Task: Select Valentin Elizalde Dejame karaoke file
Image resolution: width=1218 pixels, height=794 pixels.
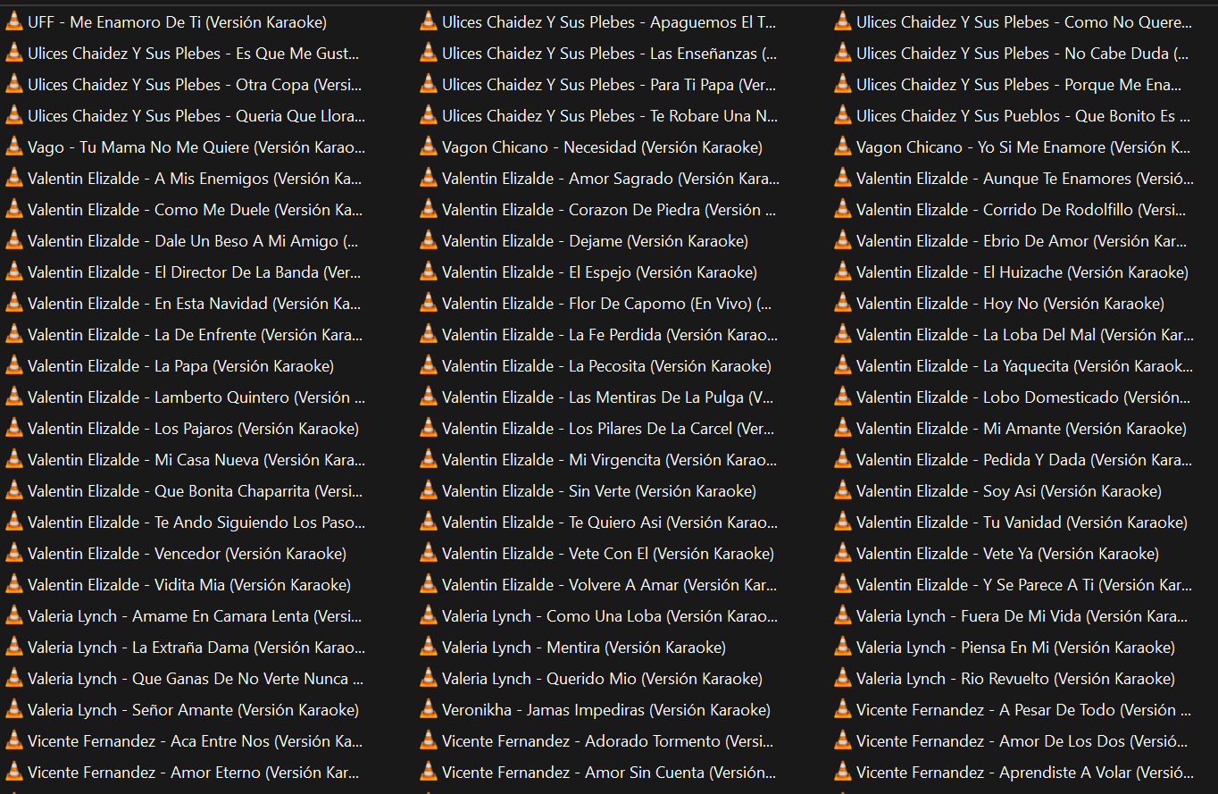Action: coord(595,241)
